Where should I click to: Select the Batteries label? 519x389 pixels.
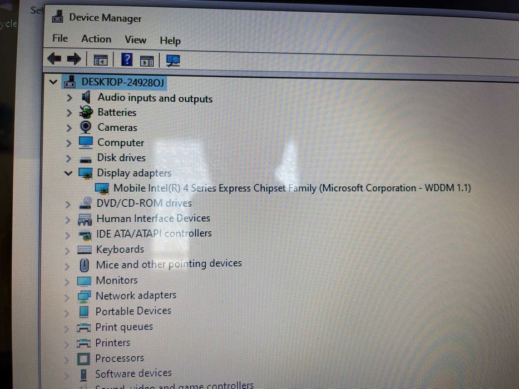[117, 112]
